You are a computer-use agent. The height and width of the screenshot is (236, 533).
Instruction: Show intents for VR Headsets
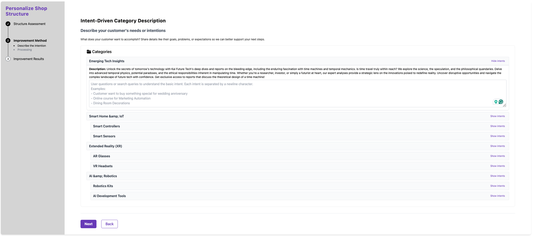pyautogui.click(x=497, y=166)
